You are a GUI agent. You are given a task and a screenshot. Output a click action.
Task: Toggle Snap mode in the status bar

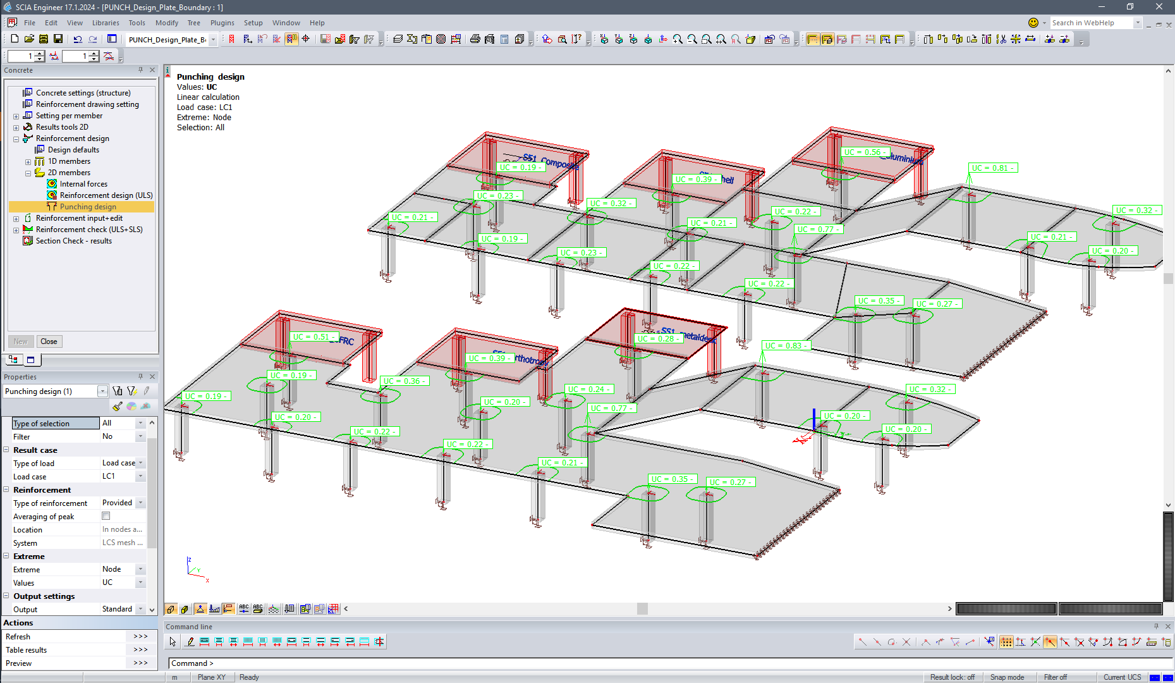coord(1006,677)
